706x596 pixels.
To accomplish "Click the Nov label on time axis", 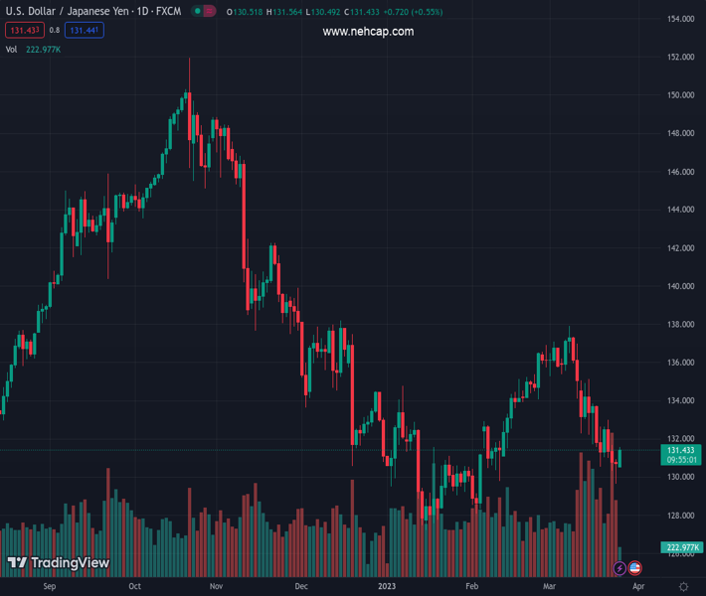I will [x=215, y=587].
